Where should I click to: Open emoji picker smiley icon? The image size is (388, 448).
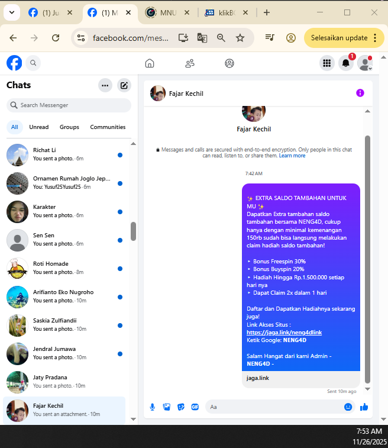point(348,407)
